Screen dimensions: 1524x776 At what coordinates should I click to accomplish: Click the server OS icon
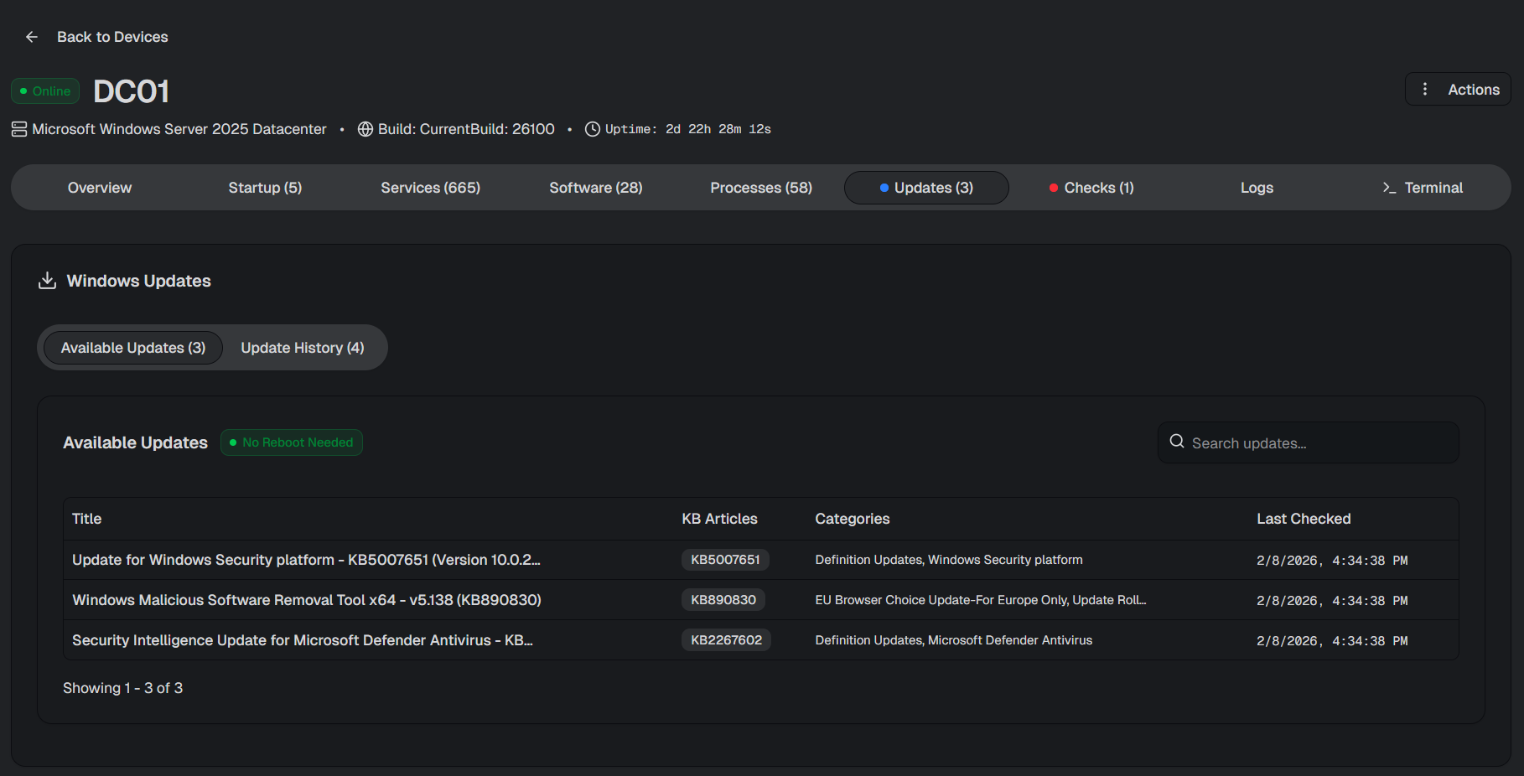(19, 129)
